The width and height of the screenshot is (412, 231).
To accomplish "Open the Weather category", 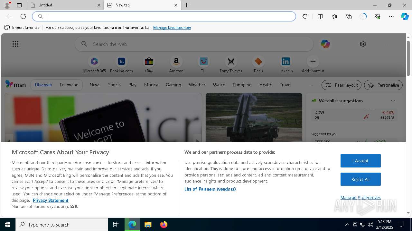I will 197,85.
